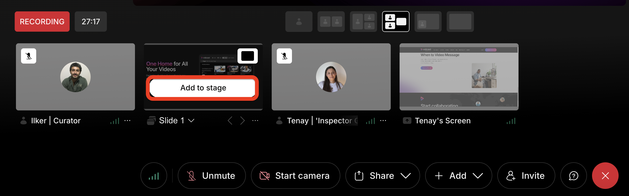
Task: Open the help chat bubble icon
Action: [x=574, y=176]
